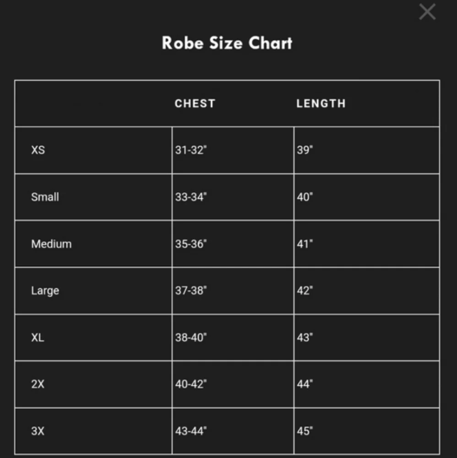Select the 2X size row label
This screenshot has width=457, height=458.
[x=38, y=384]
